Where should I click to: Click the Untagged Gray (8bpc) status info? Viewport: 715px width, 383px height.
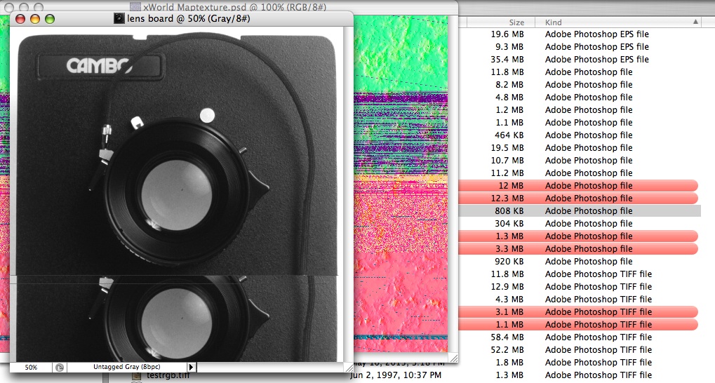pyautogui.click(x=127, y=367)
